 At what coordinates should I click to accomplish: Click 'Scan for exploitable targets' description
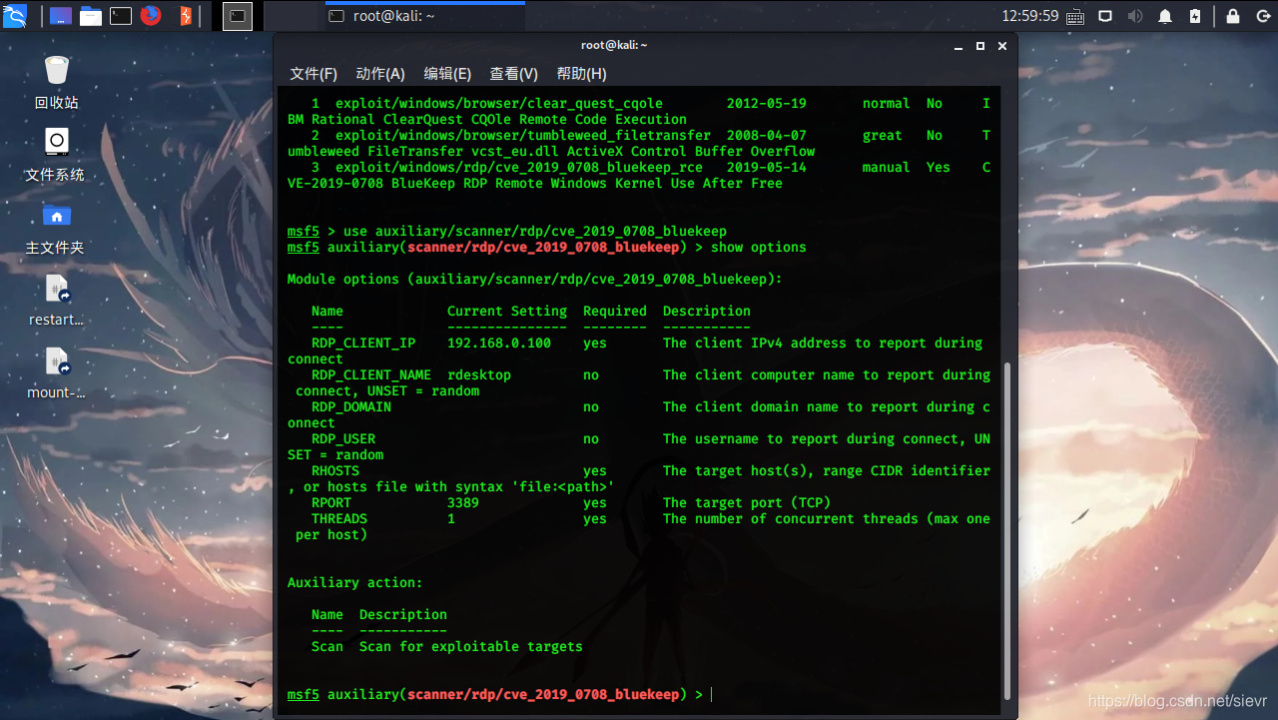point(471,647)
